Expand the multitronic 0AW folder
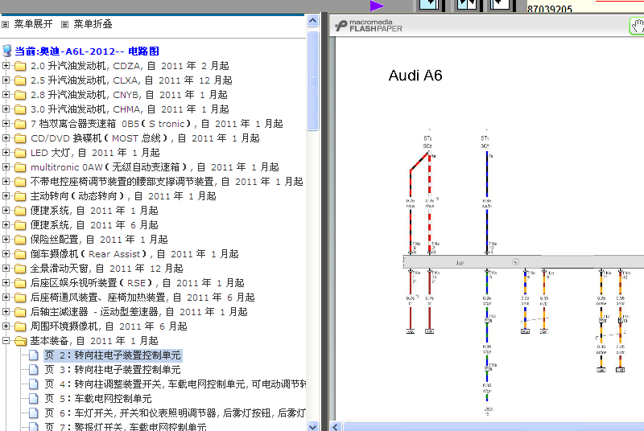Image resolution: width=644 pixels, height=431 pixels. click(6, 167)
